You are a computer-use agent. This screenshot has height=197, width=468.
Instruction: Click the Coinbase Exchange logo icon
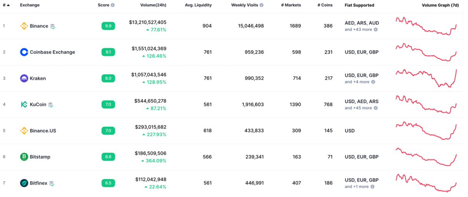24,52
